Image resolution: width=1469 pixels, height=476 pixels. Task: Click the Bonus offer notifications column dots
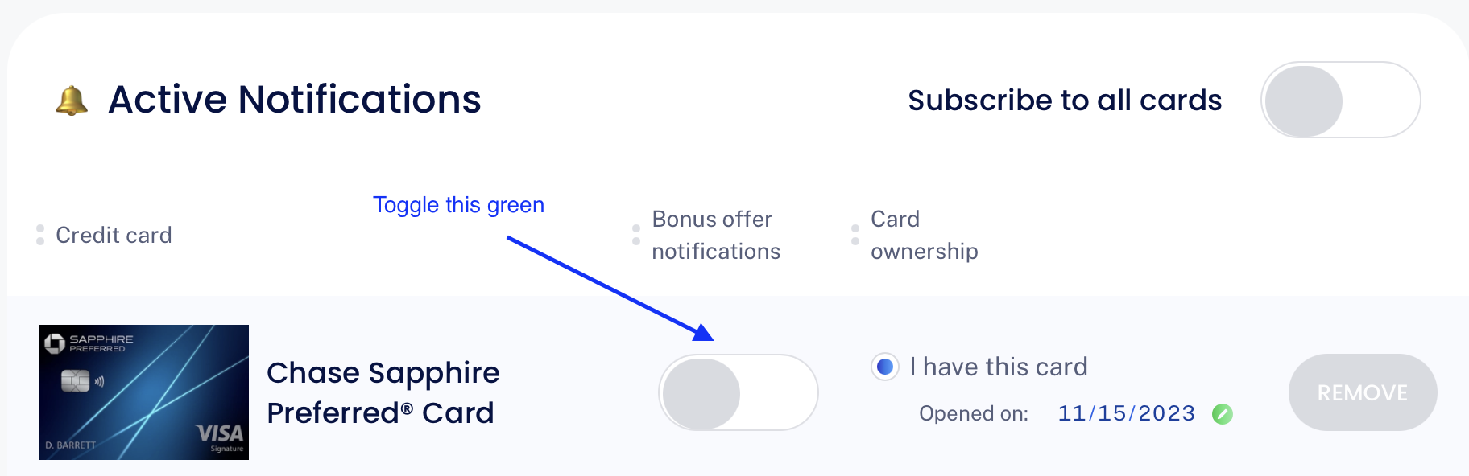point(636,235)
